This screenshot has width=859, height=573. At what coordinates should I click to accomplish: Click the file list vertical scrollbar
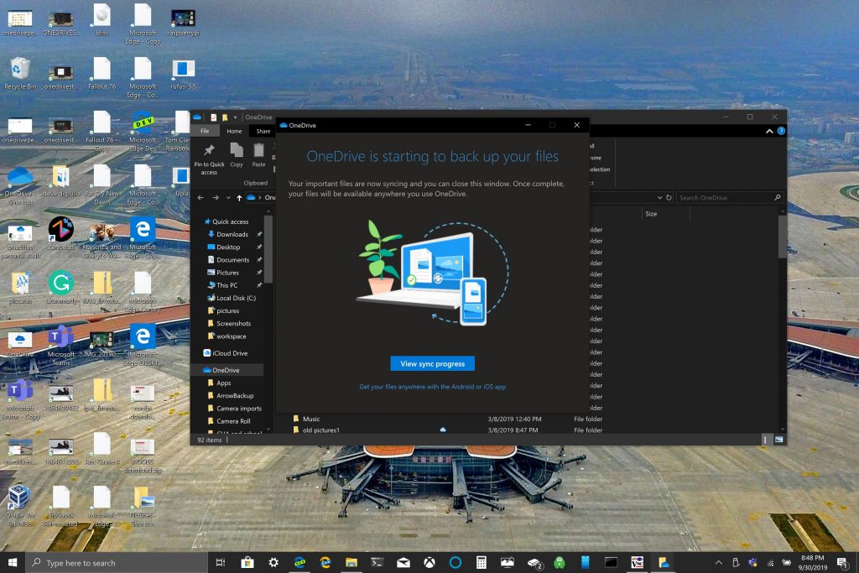[783, 237]
